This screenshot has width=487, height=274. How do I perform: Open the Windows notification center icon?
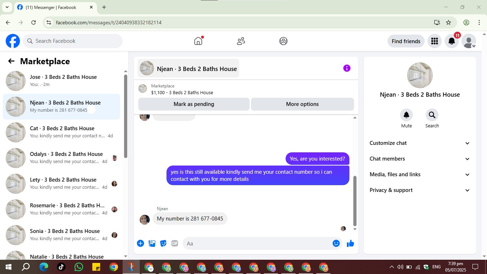click(475, 267)
